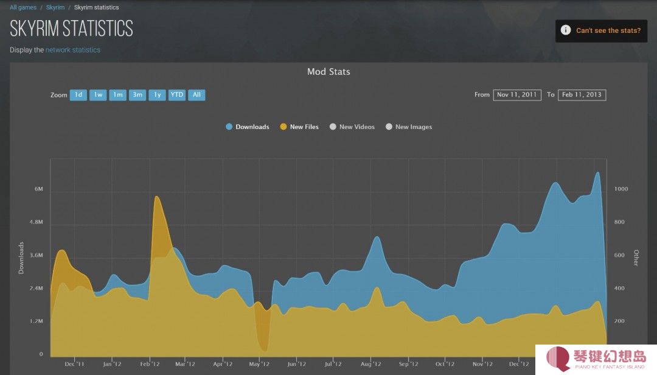Show the New Images series in the legend
657x375 pixels.
[409, 127]
